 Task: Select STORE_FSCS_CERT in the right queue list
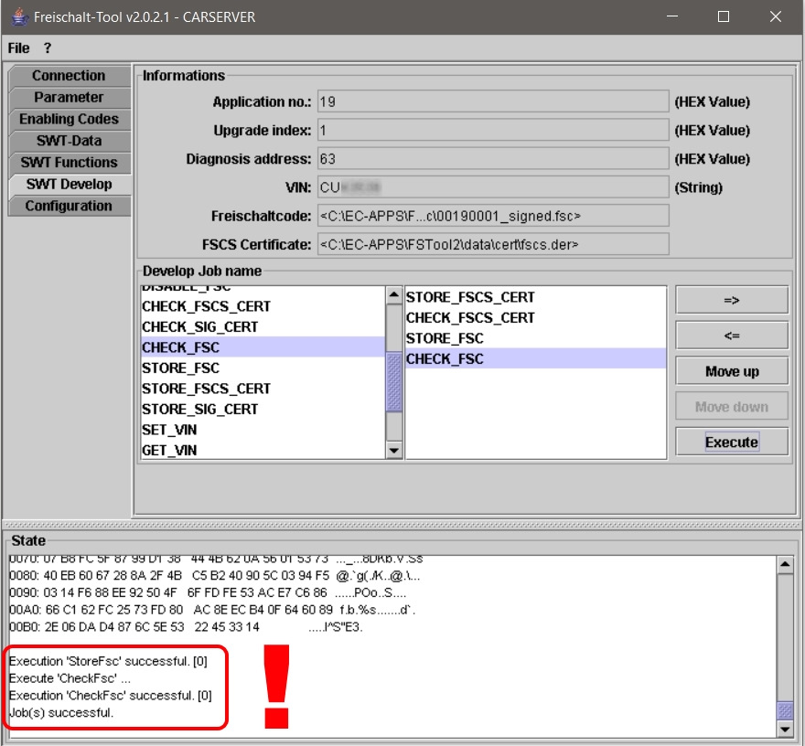pyautogui.click(x=535, y=297)
